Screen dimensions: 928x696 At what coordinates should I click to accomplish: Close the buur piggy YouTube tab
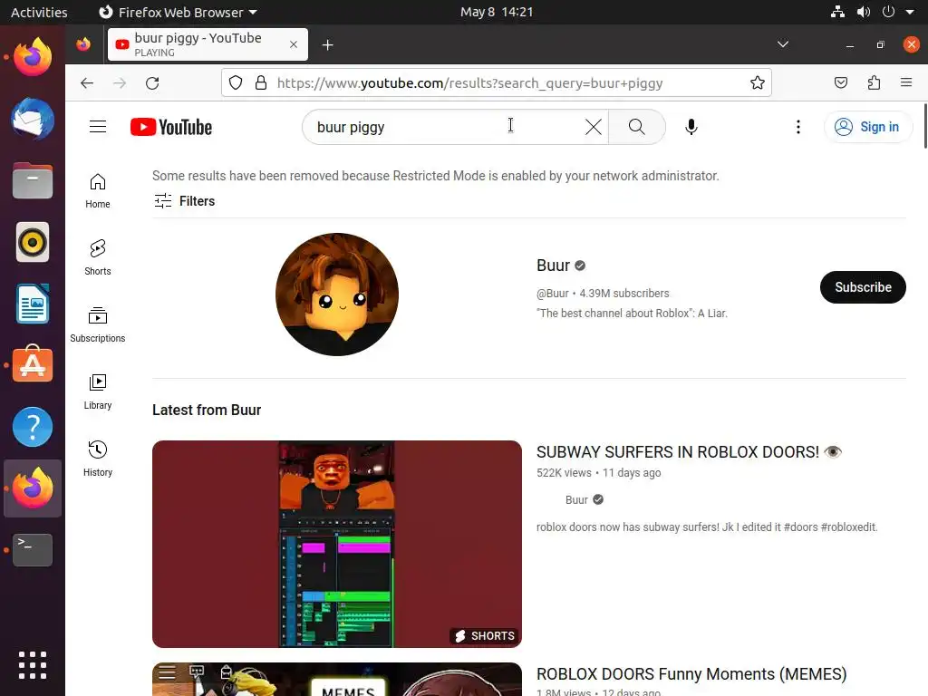pyautogui.click(x=293, y=44)
